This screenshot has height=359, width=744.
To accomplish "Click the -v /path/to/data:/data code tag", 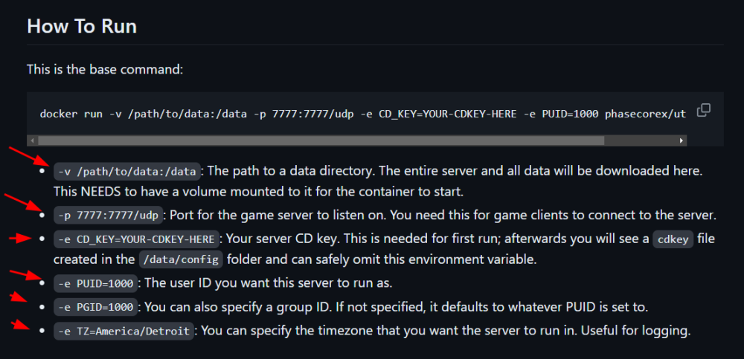I will pyautogui.click(x=127, y=171).
